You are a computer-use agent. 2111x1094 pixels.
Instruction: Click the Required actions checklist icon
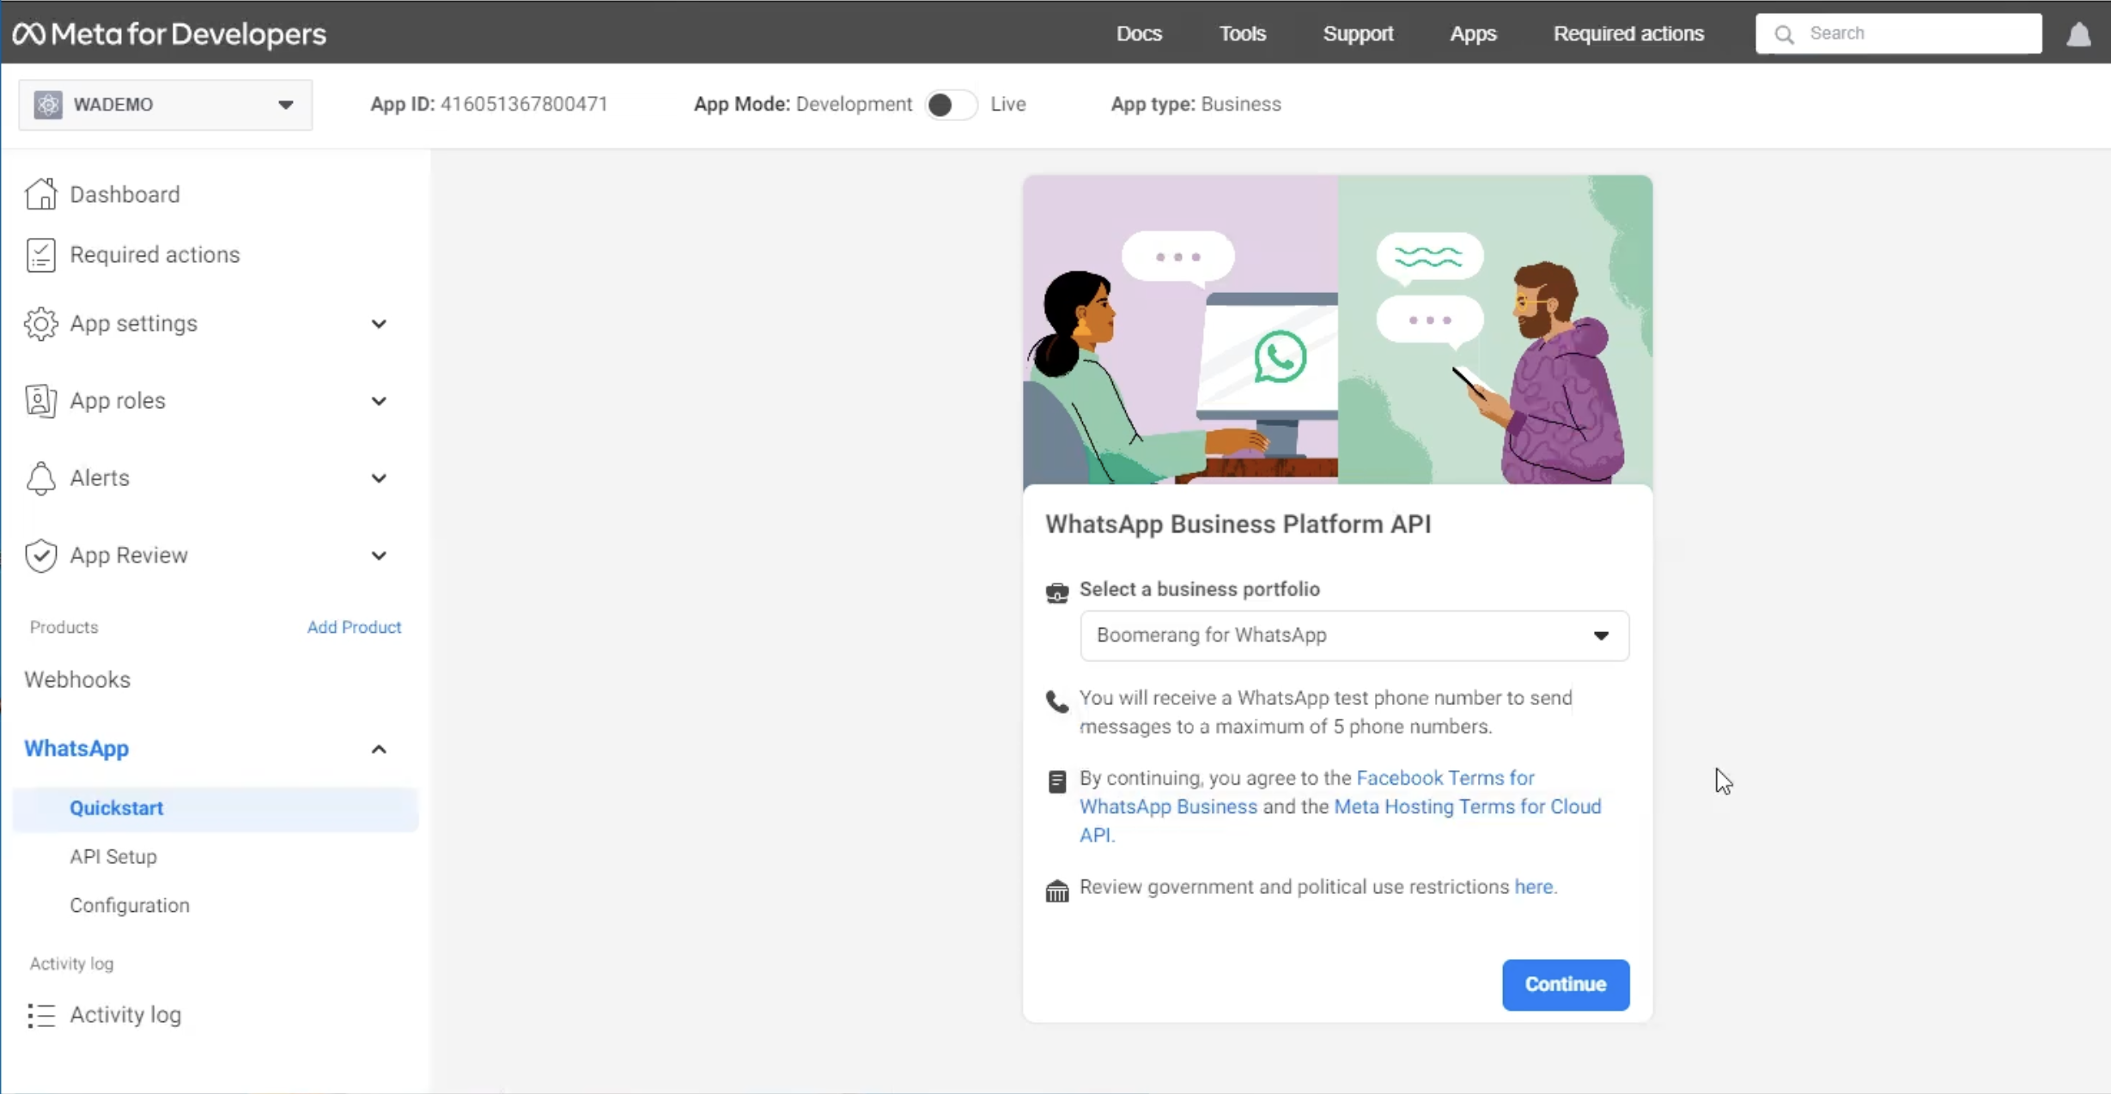(x=40, y=255)
